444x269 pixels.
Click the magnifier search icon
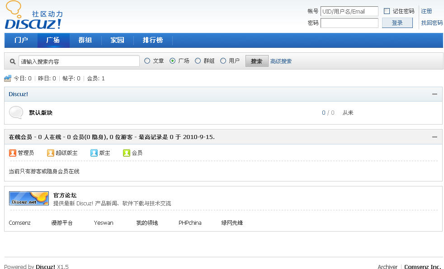point(13,61)
